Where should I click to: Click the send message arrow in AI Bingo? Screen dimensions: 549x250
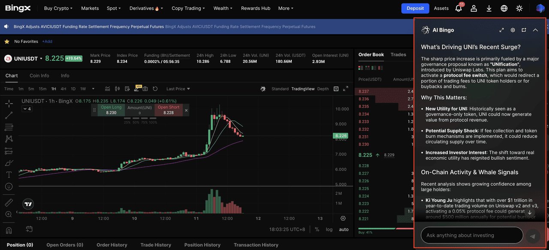coord(533,235)
